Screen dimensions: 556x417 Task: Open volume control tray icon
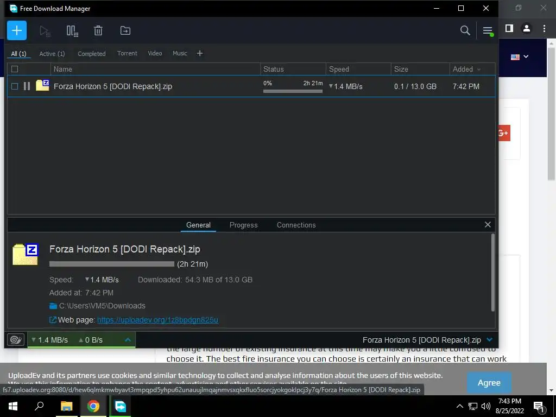(x=486, y=406)
